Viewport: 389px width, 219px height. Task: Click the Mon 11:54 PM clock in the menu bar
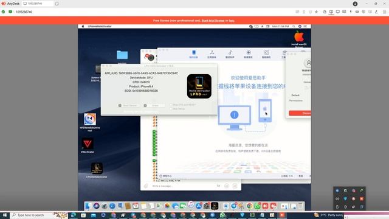tap(280, 26)
